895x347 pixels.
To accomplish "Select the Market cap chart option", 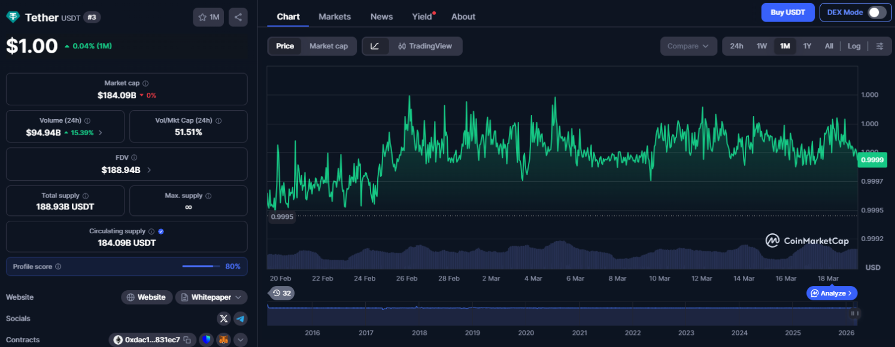I will pyautogui.click(x=329, y=46).
